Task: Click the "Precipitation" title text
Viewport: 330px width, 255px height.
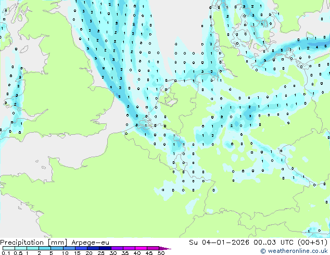Action: pyautogui.click(x=22, y=243)
